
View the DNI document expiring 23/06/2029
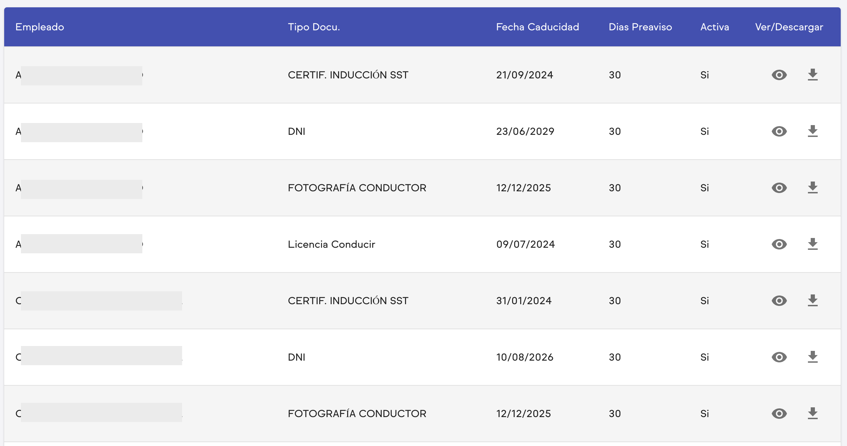[x=779, y=131]
